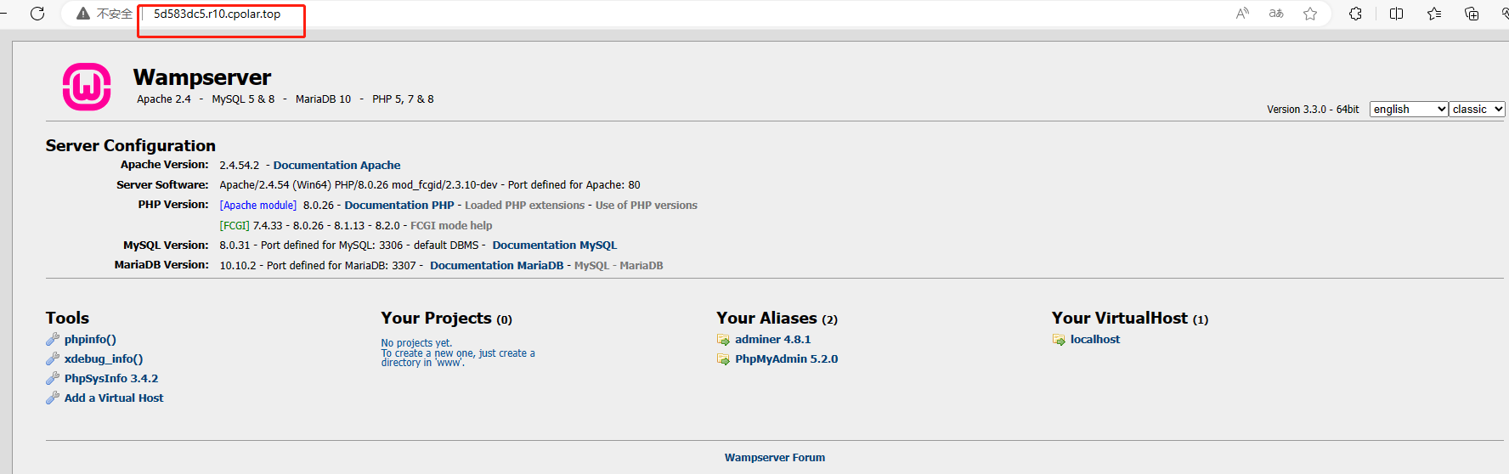Image resolution: width=1509 pixels, height=474 pixels.
Task: Click the Your Projects (0) heading
Action: click(447, 318)
